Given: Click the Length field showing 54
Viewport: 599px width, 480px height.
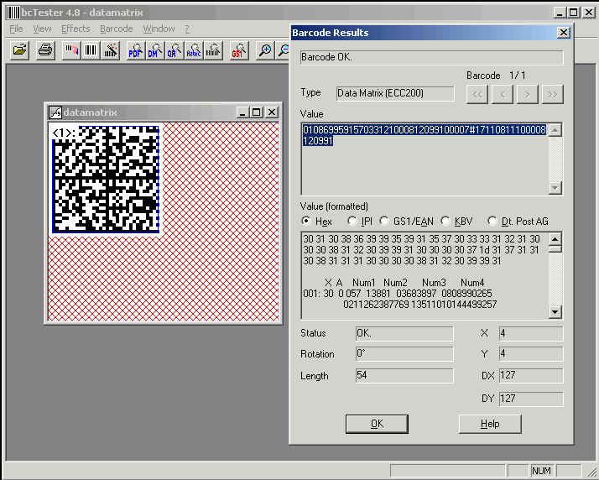Looking at the screenshot, I should tap(404, 375).
